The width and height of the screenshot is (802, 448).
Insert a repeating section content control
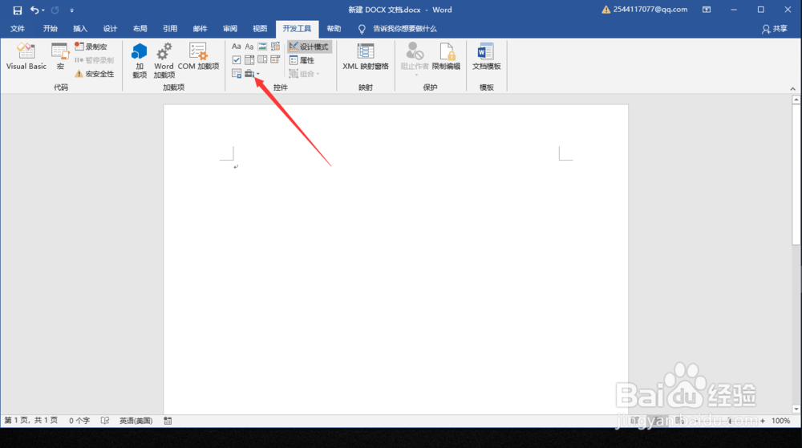237,74
